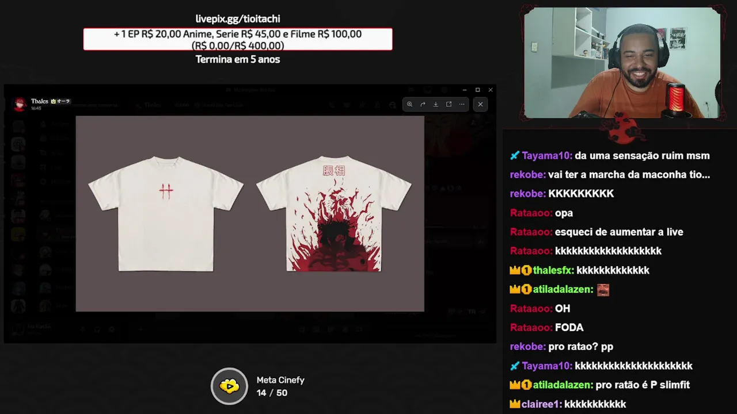Click the 'Meta Cinefy' goal label
The width and height of the screenshot is (737, 414).
click(x=280, y=380)
